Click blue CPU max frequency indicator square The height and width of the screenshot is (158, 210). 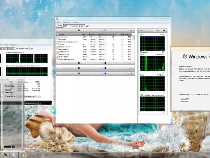pos(105,31)
